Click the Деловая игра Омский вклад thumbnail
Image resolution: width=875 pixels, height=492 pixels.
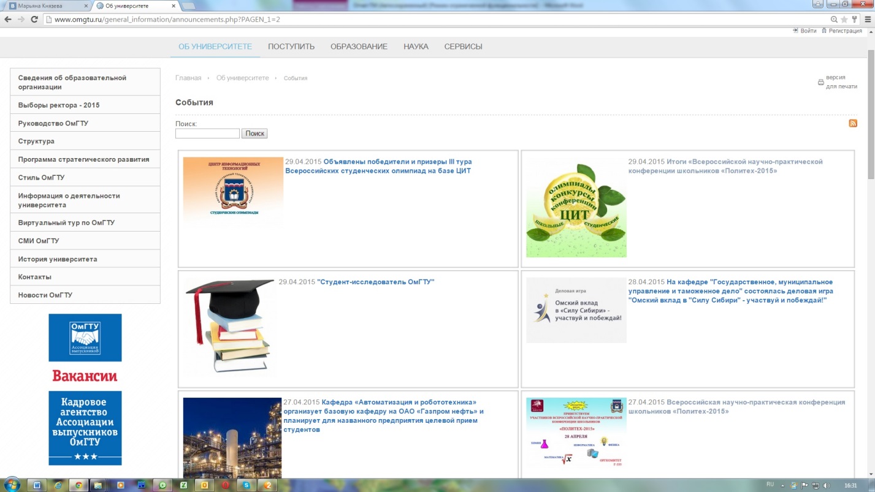click(576, 310)
